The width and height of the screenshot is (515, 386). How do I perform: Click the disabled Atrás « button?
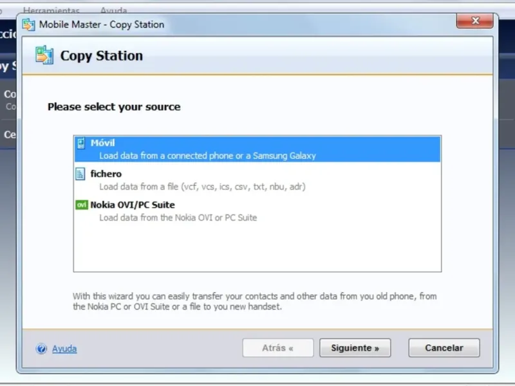pos(278,348)
